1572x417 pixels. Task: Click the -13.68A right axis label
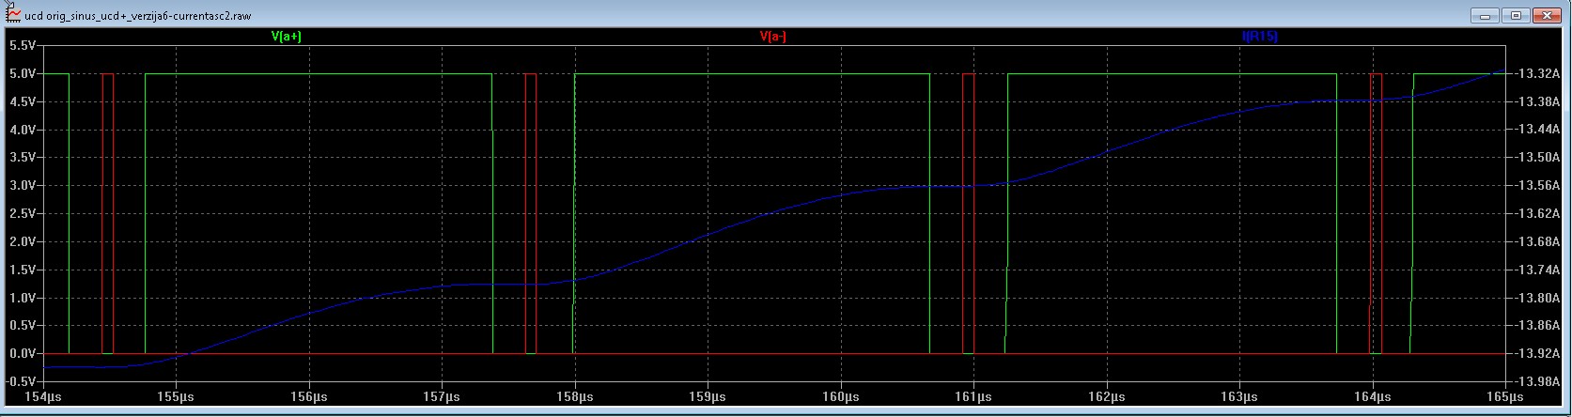pyautogui.click(x=1535, y=241)
